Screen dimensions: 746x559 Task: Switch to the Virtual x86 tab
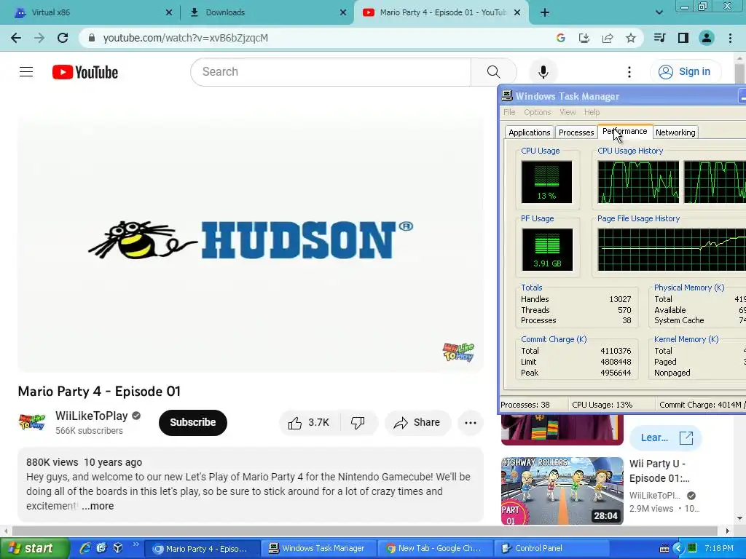90,13
